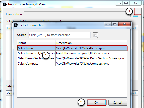Minimize the Select Connection dialog
Viewport: 144px width, 108px height.
pos(108,24)
